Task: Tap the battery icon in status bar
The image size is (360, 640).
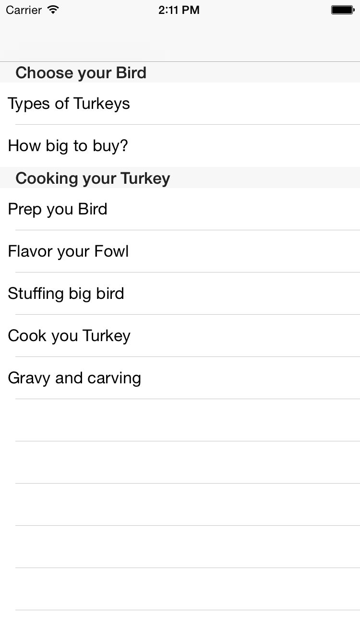Action: tap(342, 10)
